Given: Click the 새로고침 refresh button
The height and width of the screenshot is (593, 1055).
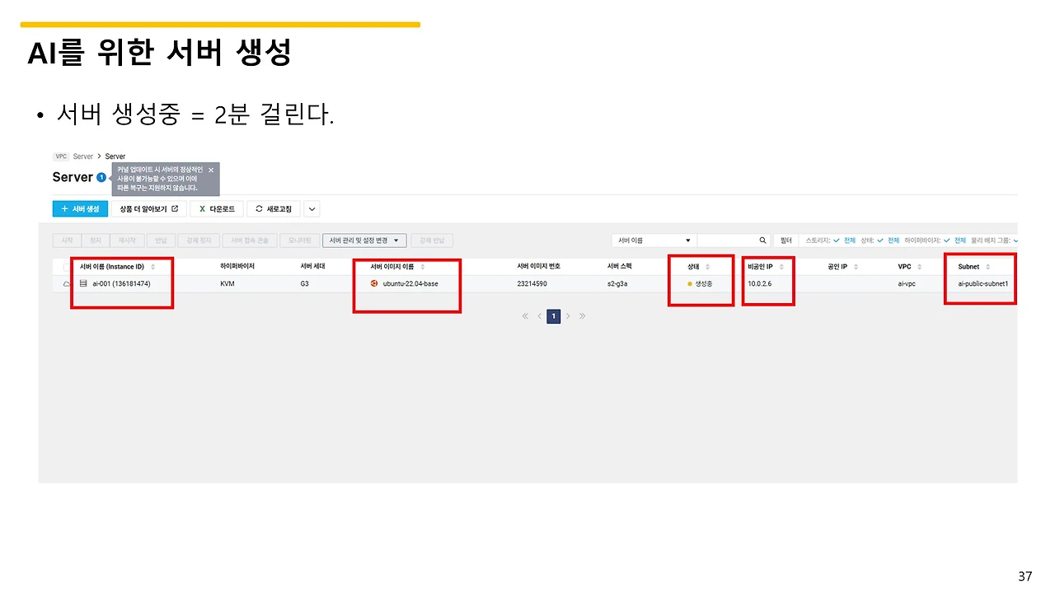Looking at the screenshot, I should [x=274, y=209].
